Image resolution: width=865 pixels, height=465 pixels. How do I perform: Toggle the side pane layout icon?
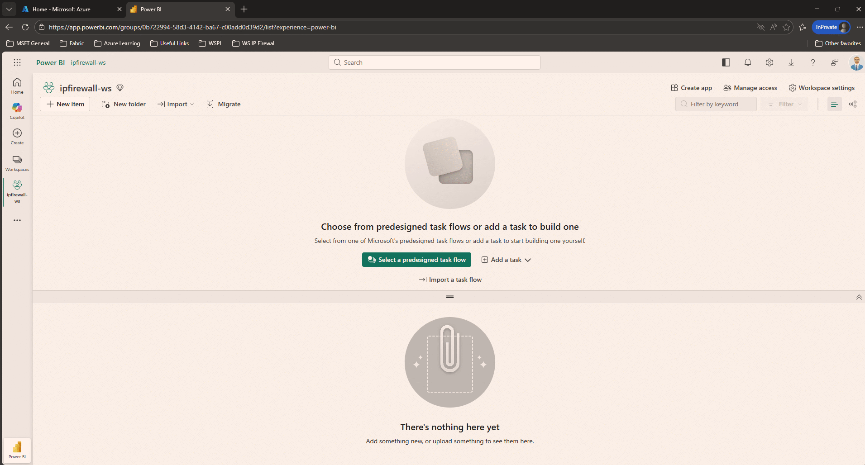726,62
